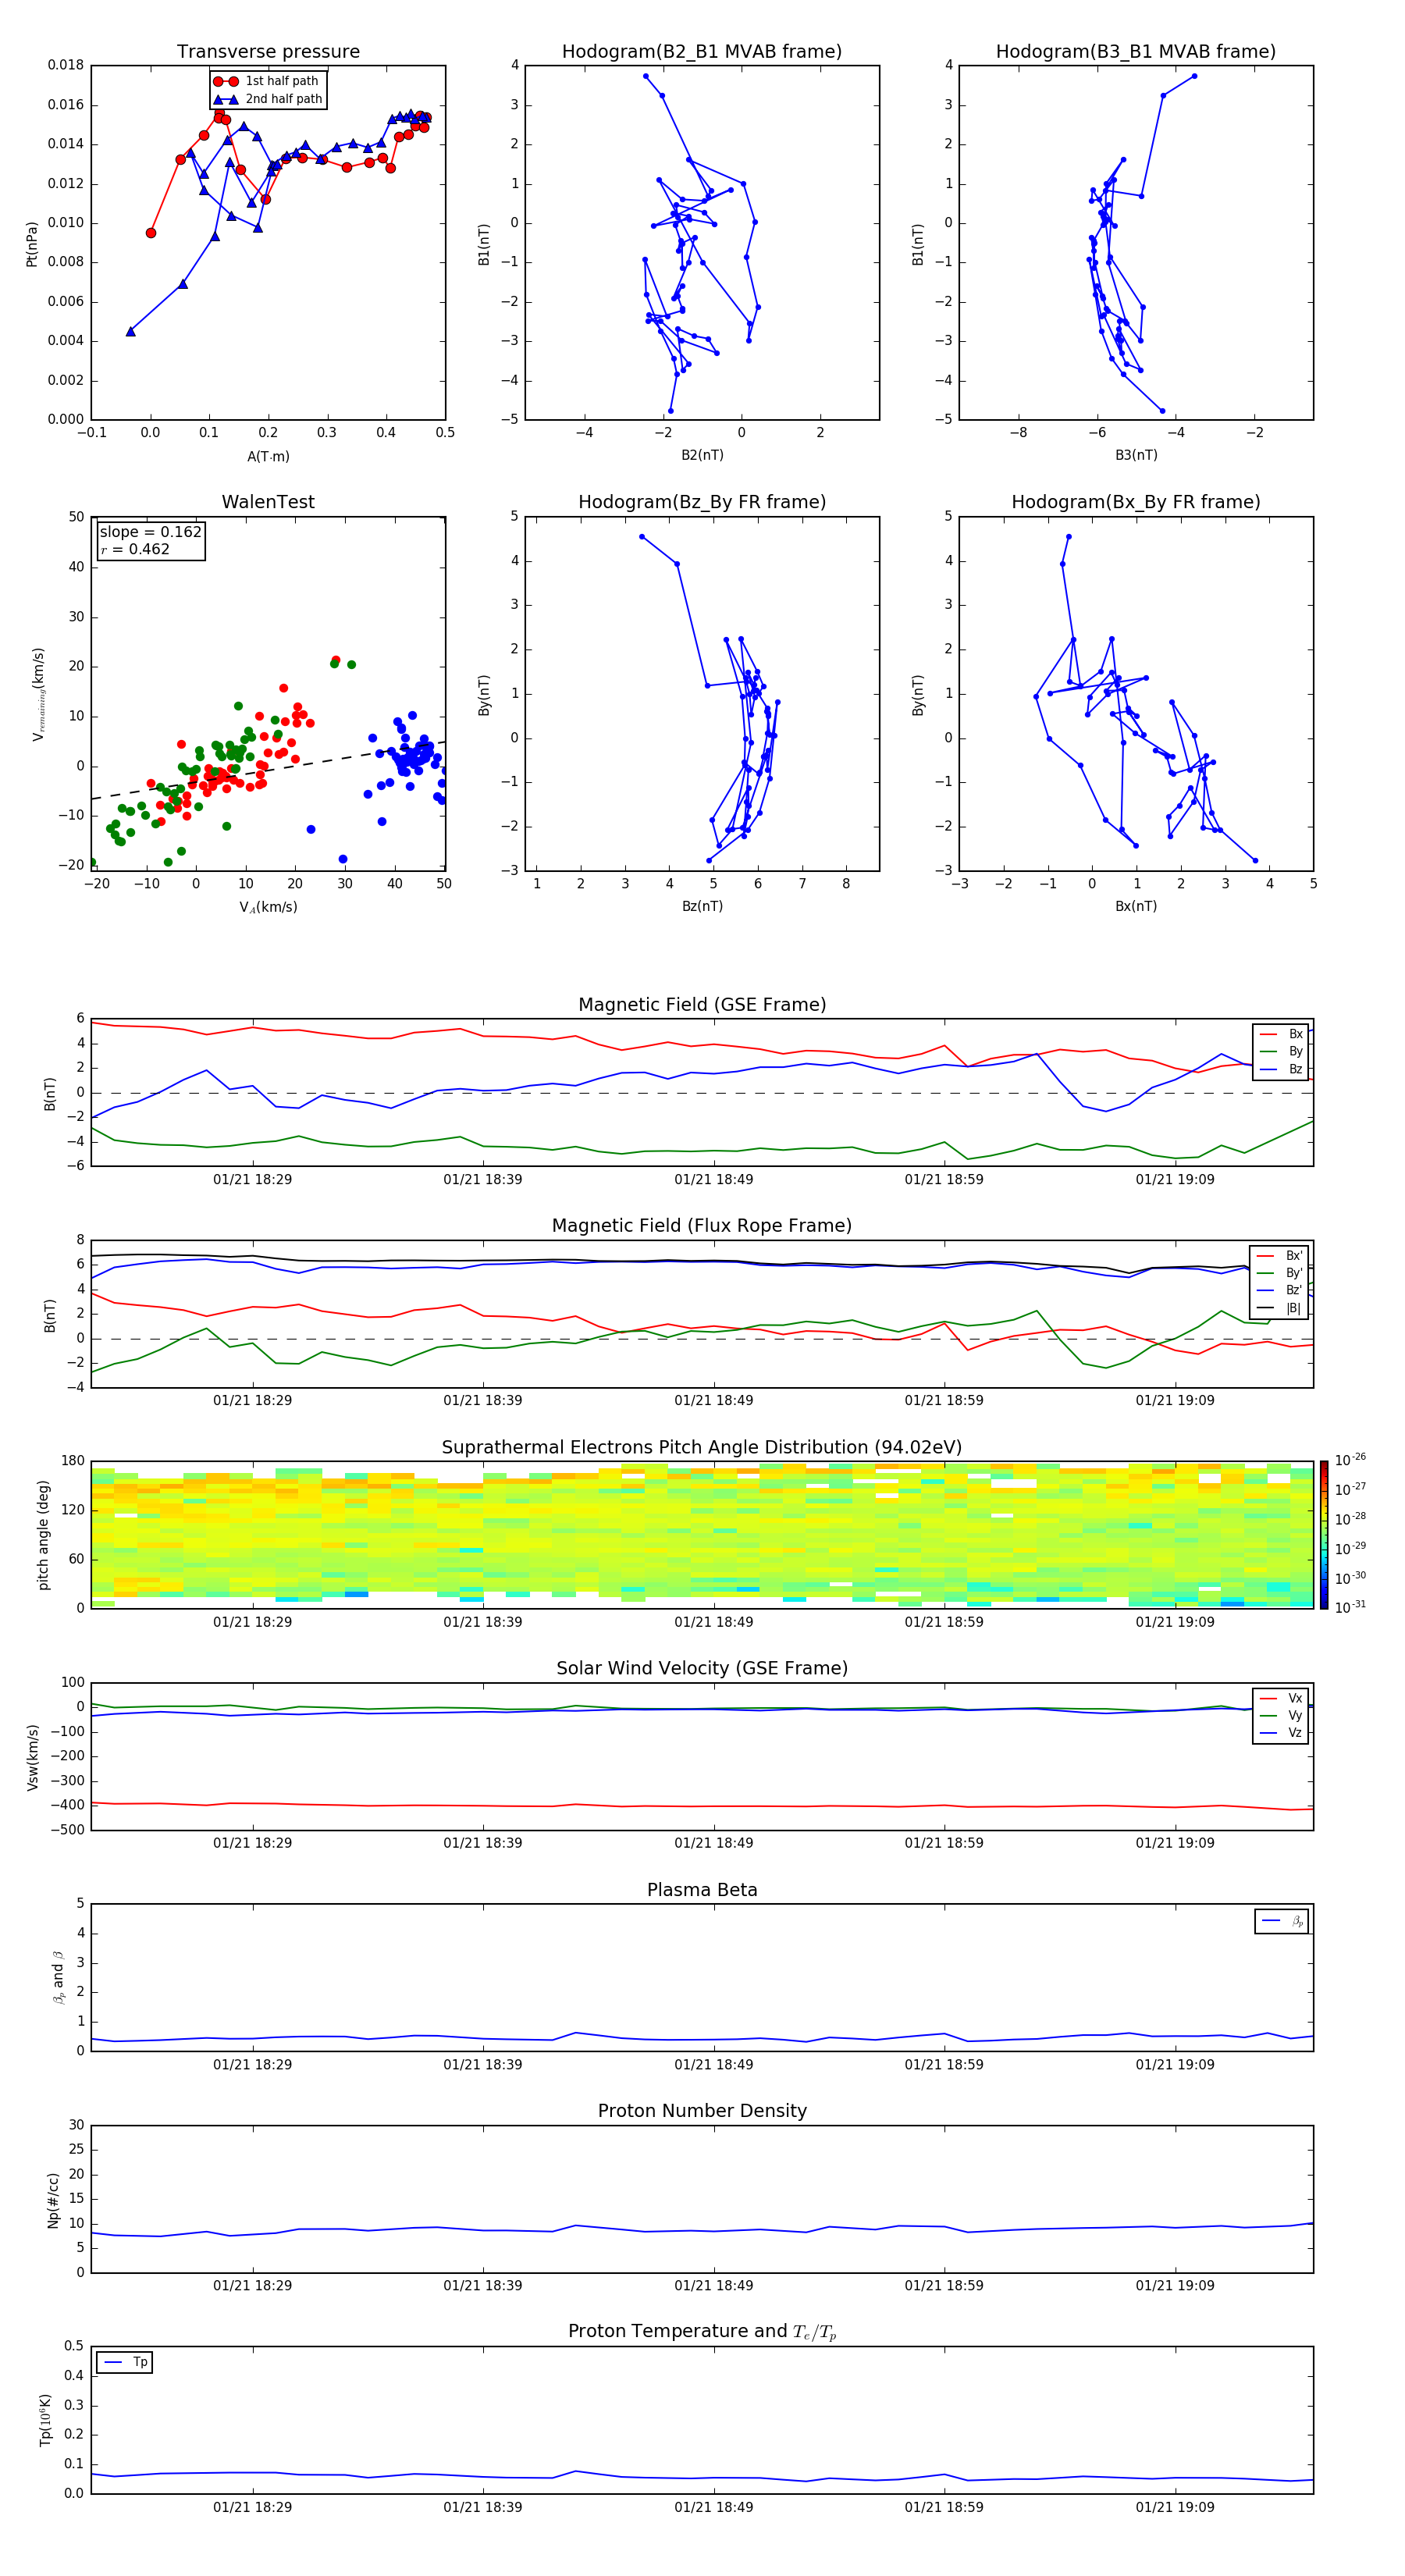Select the βp entry in the Plasma Beta legend
This screenshot has height=2576, width=1405.
click(x=1282, y=1921)
